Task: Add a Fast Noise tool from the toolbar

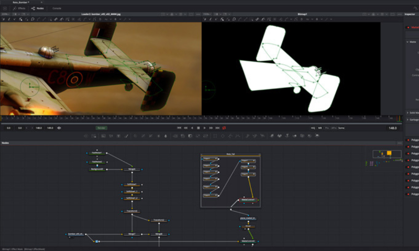Action: pos(111,136)
